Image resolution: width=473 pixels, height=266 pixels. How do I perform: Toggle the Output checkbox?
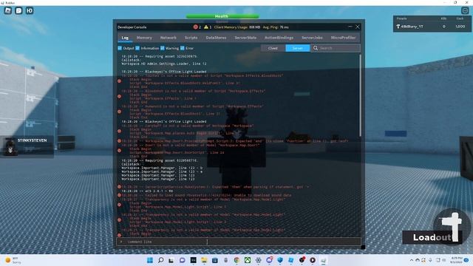[x=120, y=48]
